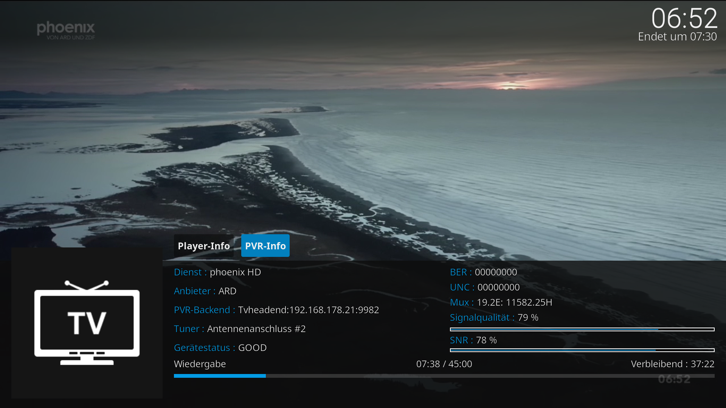726x408 pixels.
Task: Click the Gerätestatus GOOD text
Action: 252,348
